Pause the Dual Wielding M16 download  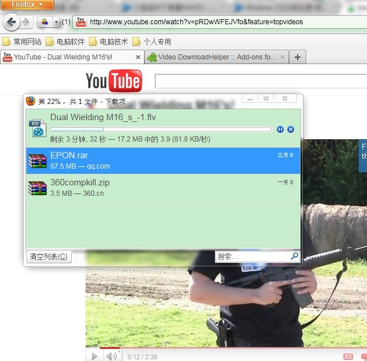(x=280, y=129)
